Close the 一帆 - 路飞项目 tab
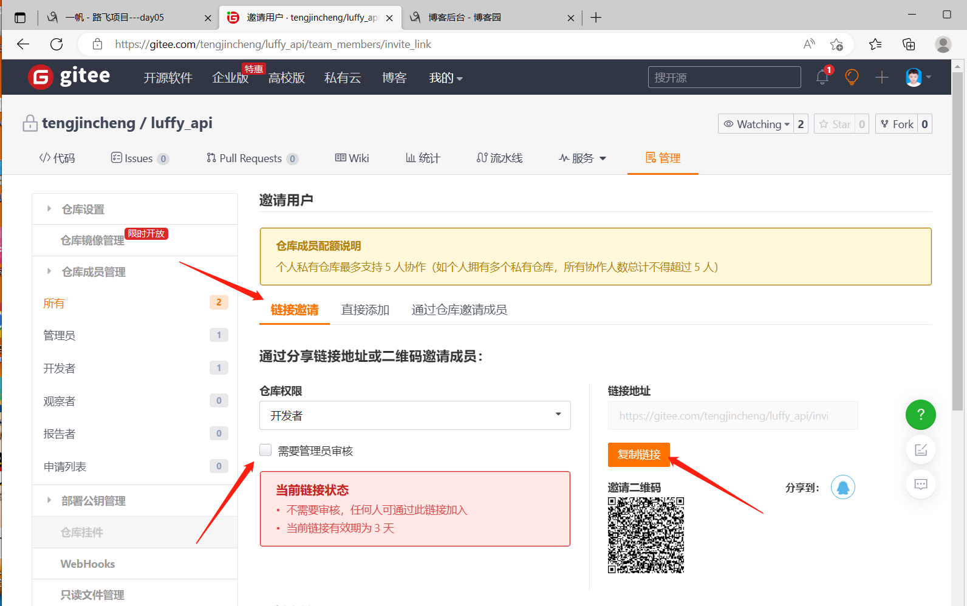Viewport: 967px width, 606px height. point(208,18)
